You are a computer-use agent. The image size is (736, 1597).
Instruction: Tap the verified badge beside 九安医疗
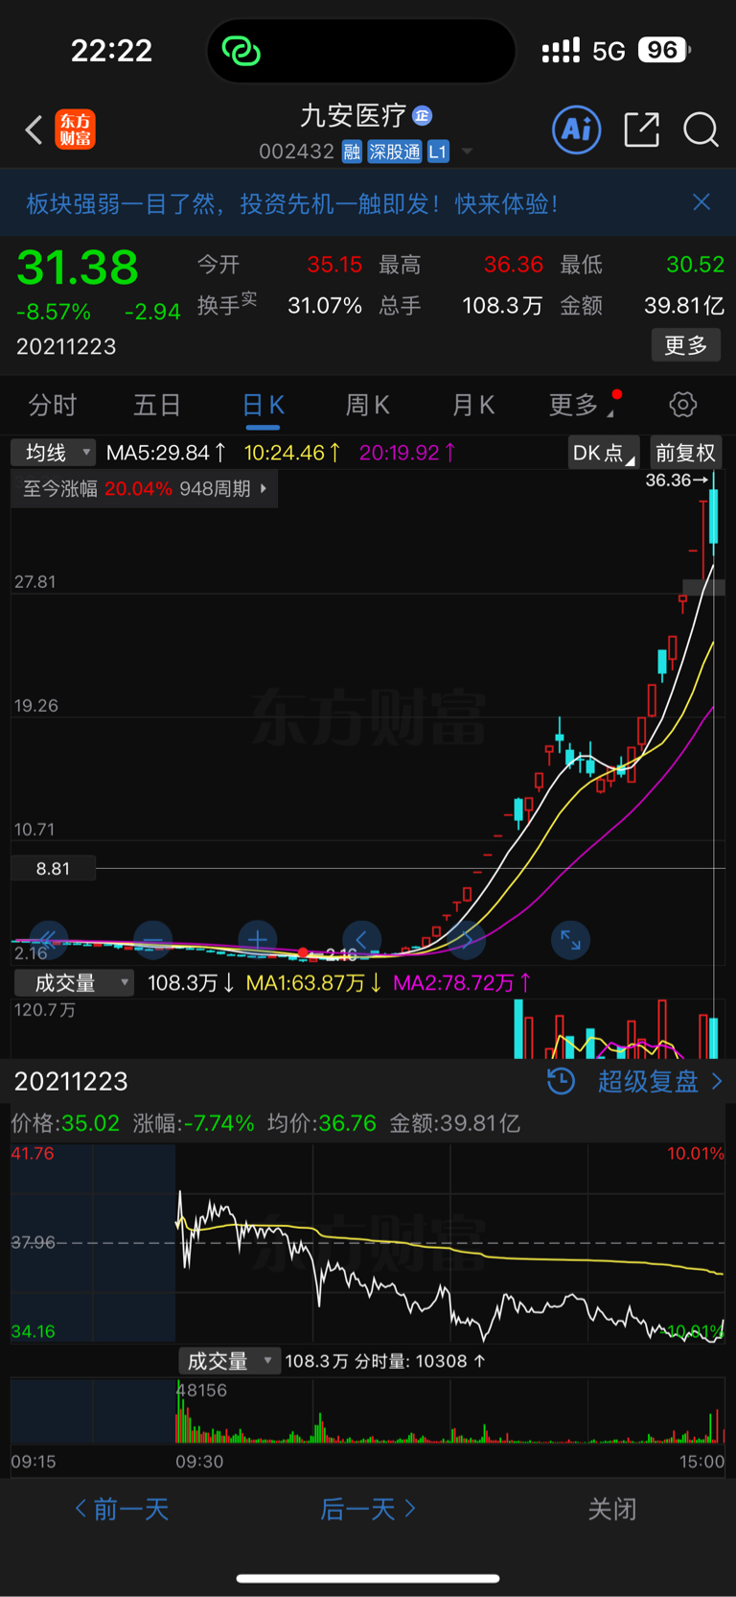pyautogui.click(x=422, y=116)
